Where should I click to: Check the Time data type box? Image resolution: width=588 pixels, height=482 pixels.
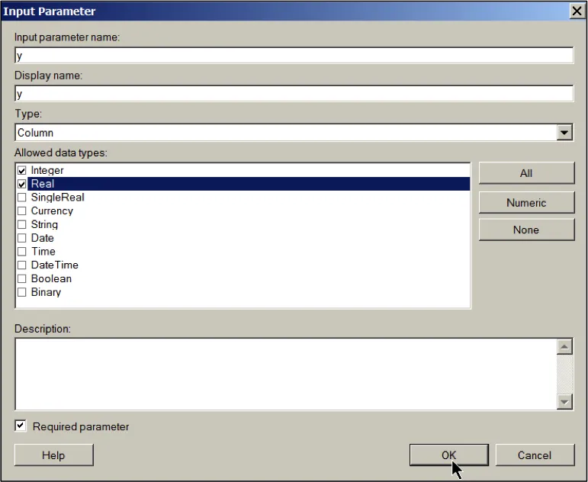22,252
